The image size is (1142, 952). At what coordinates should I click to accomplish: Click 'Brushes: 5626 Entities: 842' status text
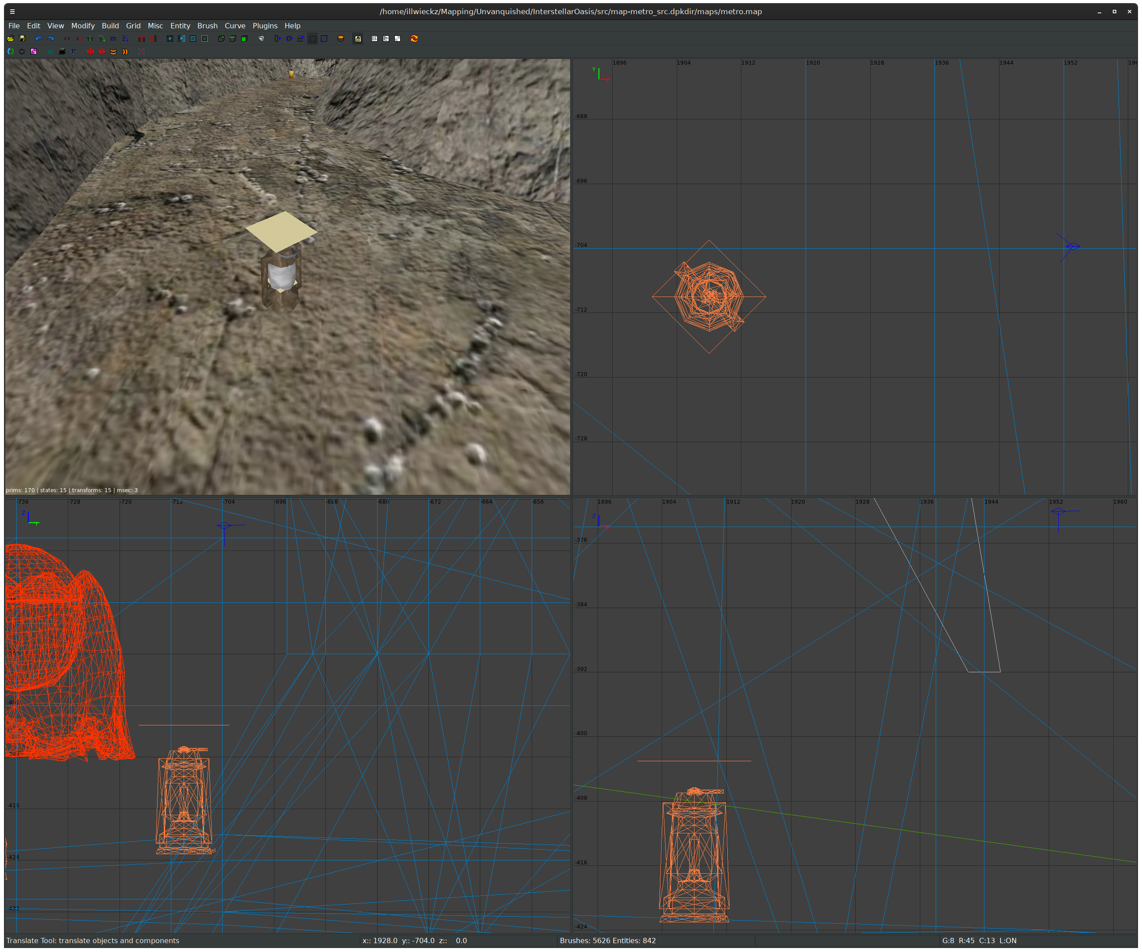[x=607, y=940]
